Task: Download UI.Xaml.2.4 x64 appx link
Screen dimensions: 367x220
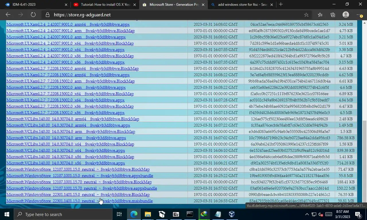Action: pos(65,50)
